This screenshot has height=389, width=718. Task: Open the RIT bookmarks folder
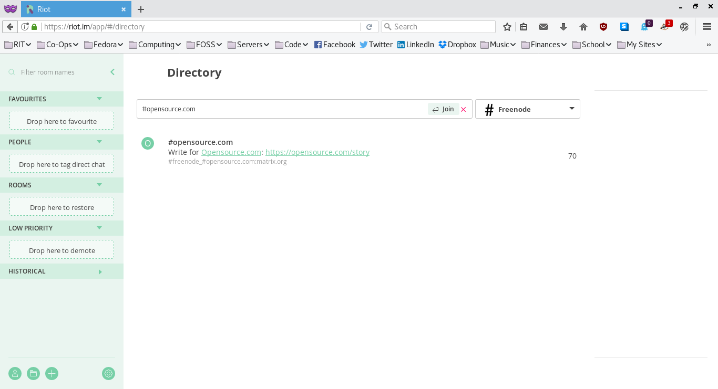click(x=18, y=45)
